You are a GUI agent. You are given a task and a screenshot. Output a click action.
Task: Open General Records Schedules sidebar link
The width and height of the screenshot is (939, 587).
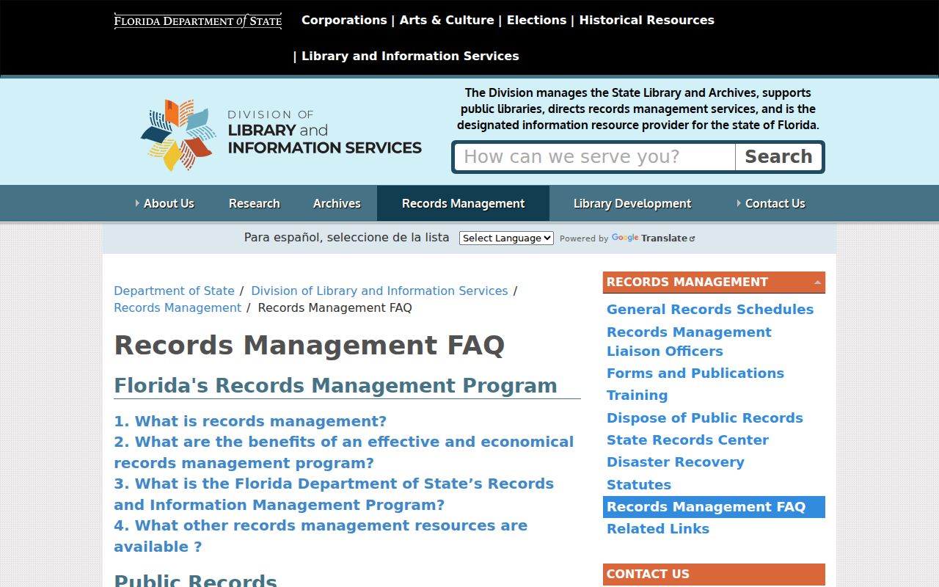(x=710, y=310)
